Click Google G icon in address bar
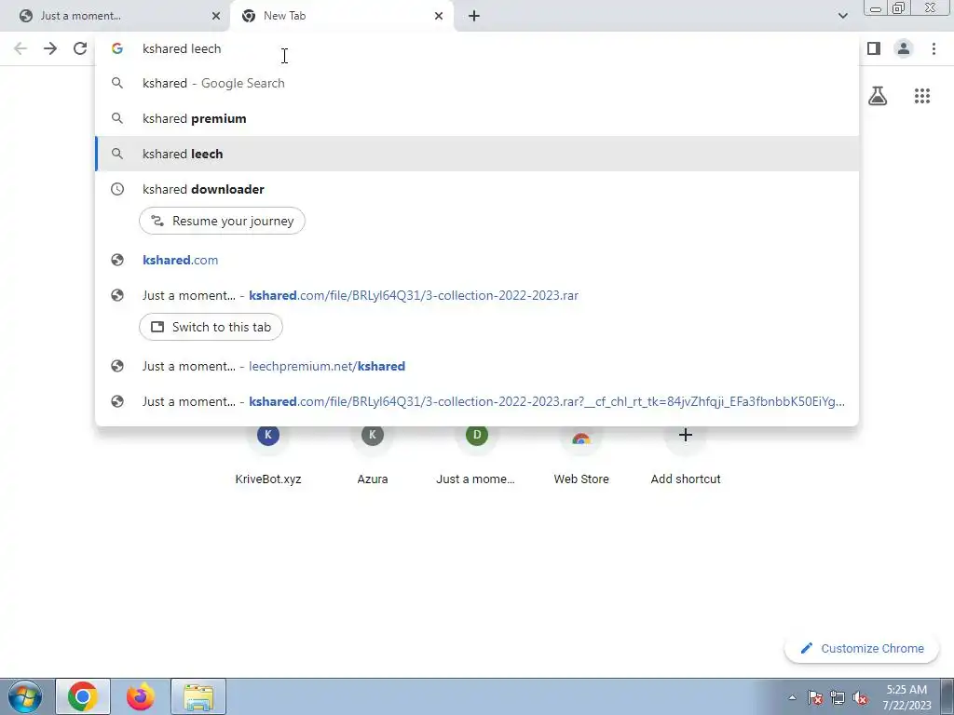 [x=117, y=48]
